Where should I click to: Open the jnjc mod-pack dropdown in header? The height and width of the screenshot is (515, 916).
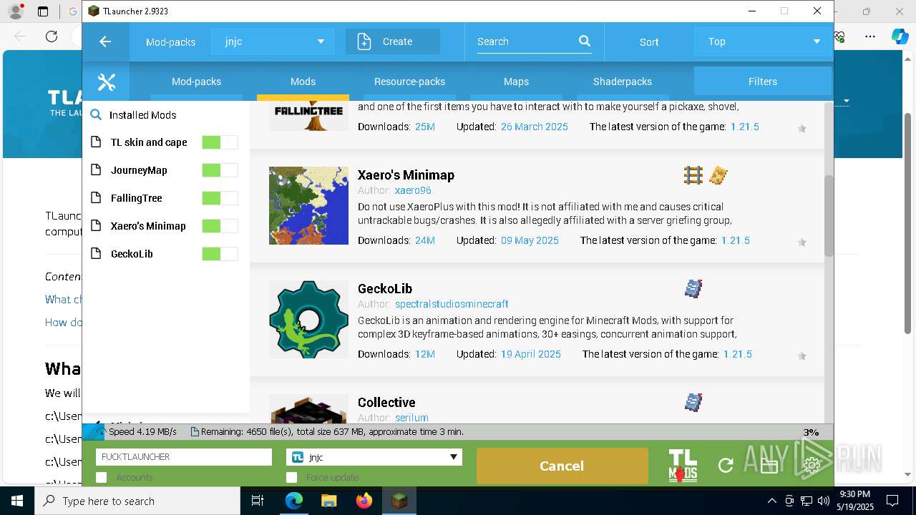click(x=273, y=41)
